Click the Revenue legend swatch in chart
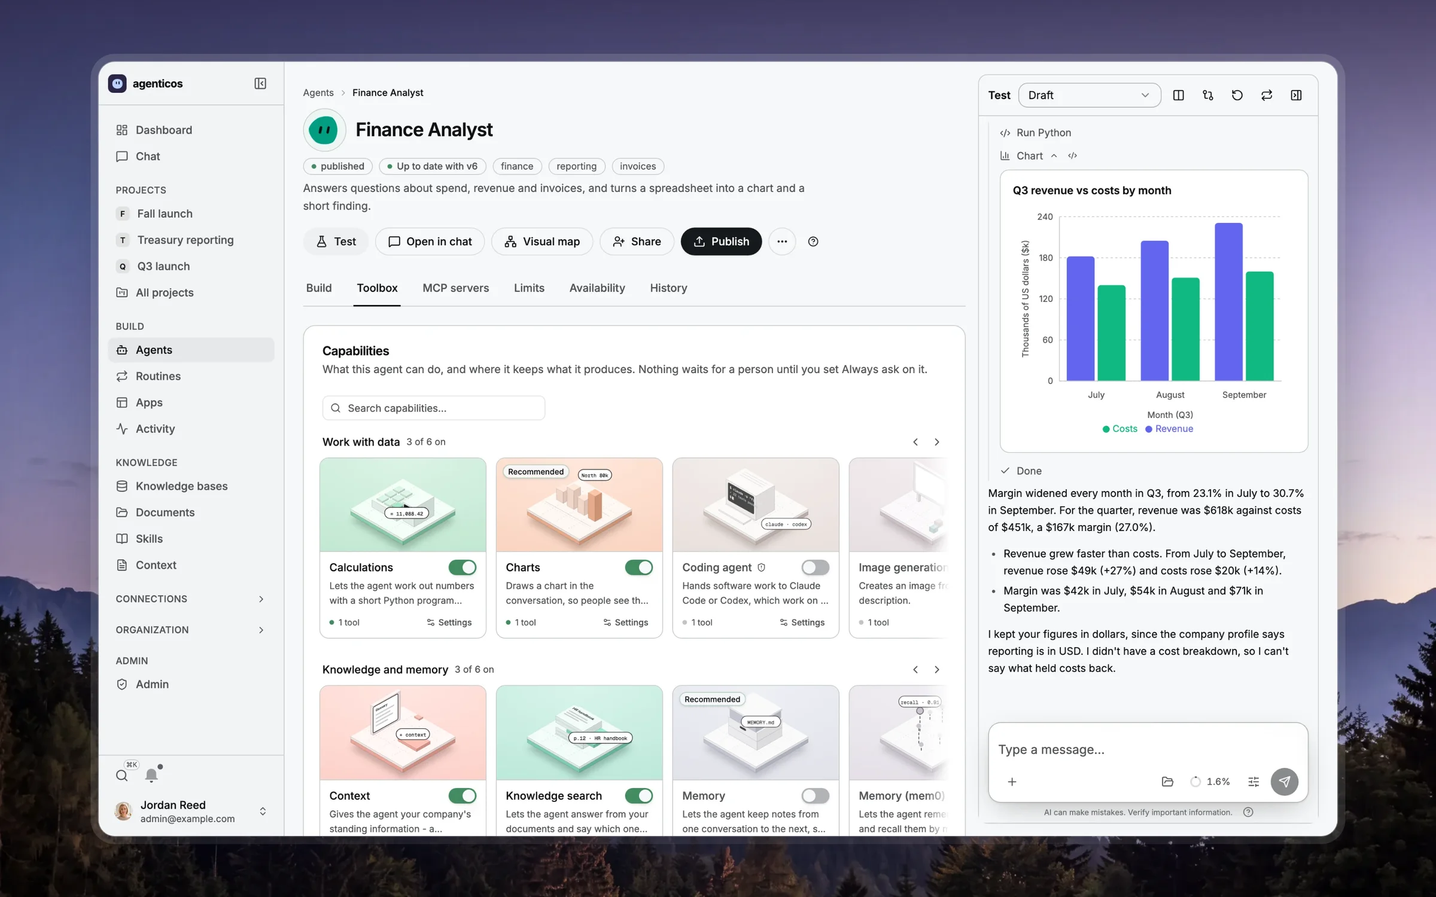The height and width of the screenshot is (897, 1436). (1148, 429)
